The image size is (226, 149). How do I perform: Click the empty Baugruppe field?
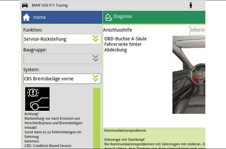click(57, 59)
